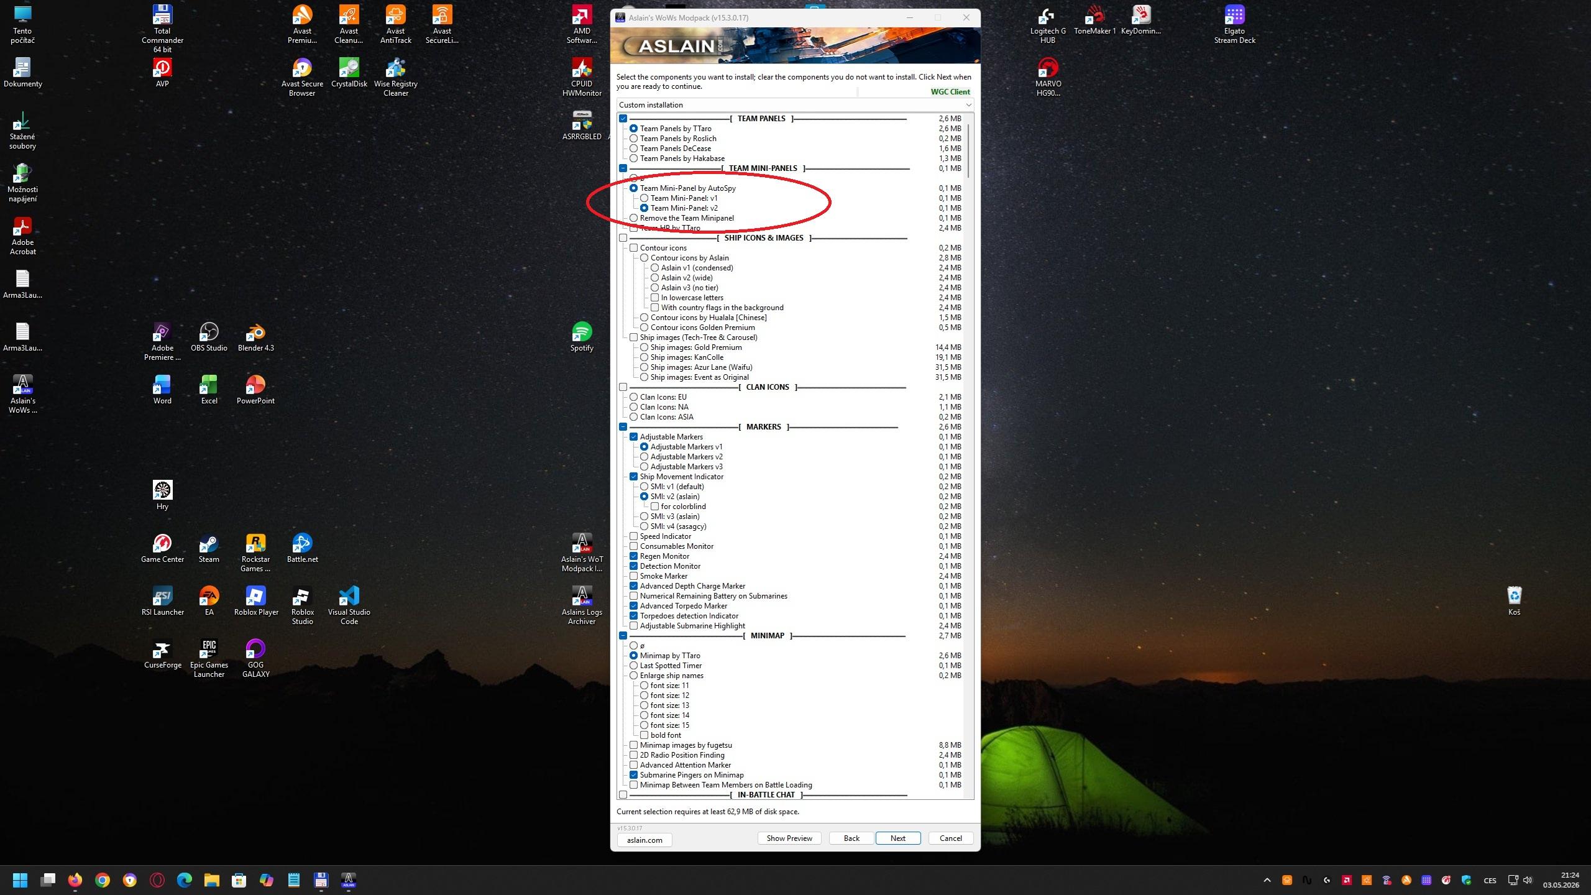Toggle MARKERS section checkbox
This screenshot has height=895, width=1591.
(x=623, y=427)
